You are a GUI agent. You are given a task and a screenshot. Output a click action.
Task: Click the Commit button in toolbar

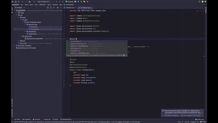[x=69, y=2]
